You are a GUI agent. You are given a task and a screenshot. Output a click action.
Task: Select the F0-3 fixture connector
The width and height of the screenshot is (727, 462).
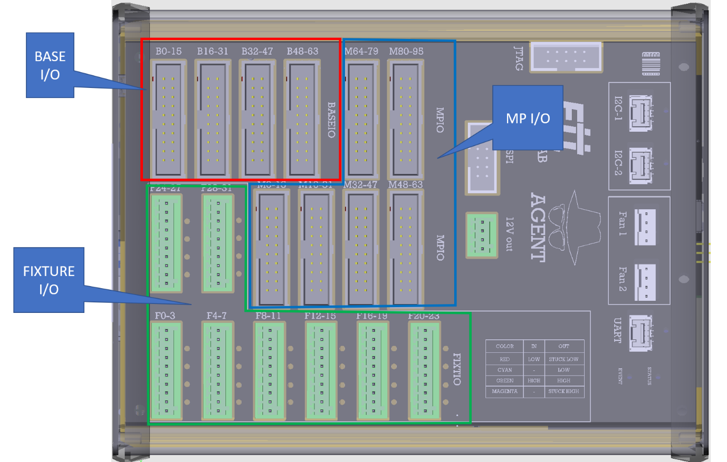167,371
